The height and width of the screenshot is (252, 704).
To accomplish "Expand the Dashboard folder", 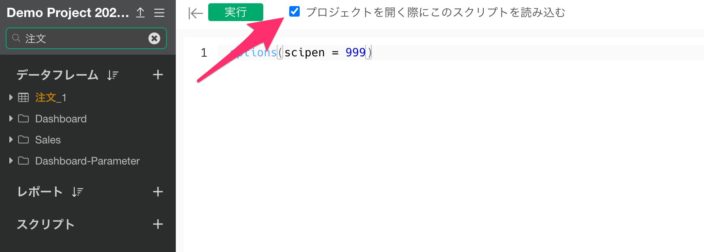I will click(11, 118).
